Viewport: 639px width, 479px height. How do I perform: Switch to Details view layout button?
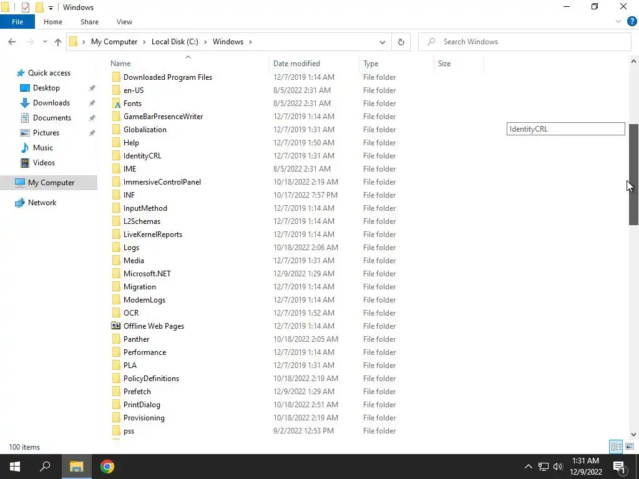616,447
